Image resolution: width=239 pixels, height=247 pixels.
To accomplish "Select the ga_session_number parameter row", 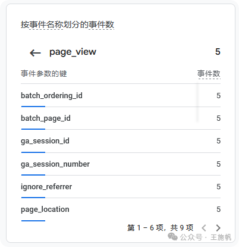I will pos(121,164).
